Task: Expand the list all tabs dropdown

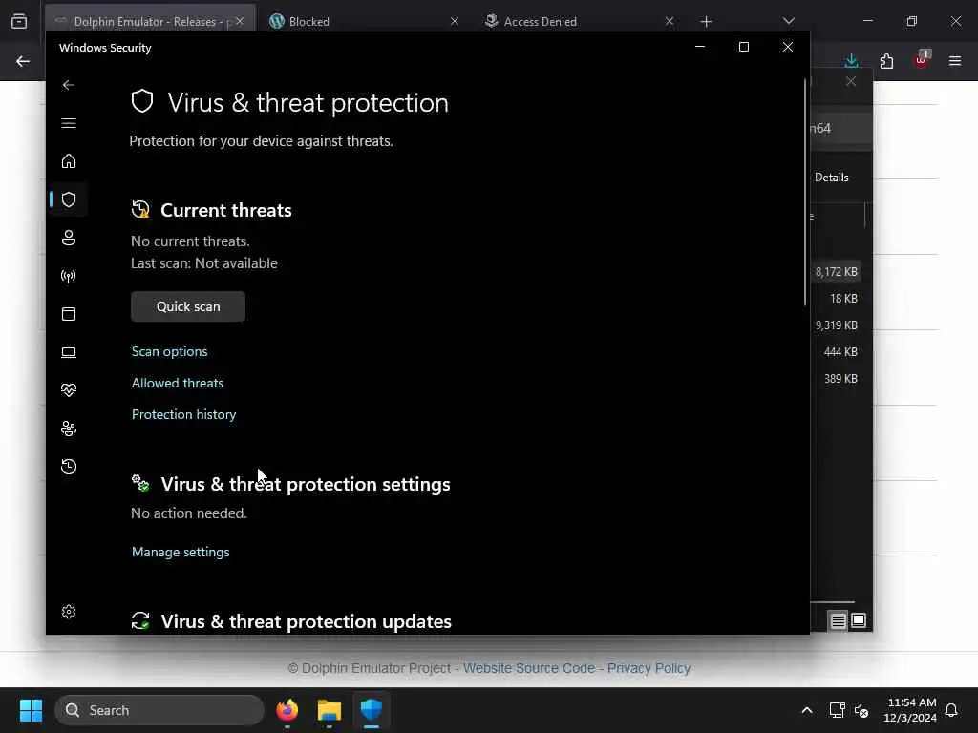Action: (x=788, y=21)
